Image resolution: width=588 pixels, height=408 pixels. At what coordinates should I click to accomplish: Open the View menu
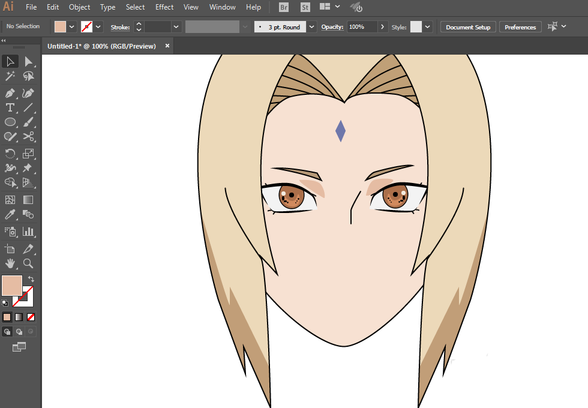click(191, 7)
